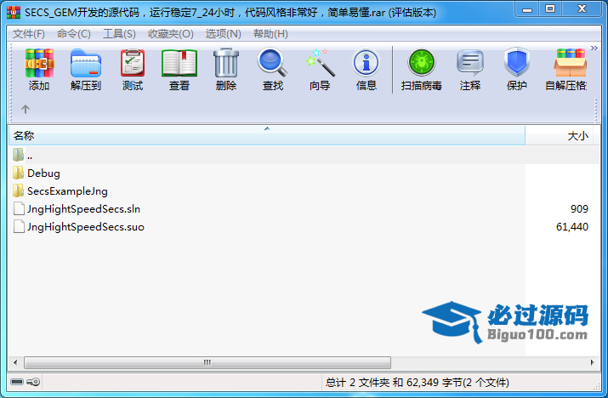Screen dimensions: 608x398
Task: Click the drive icon in status bar
Action: pyautogui.click(x=17, y=382)
